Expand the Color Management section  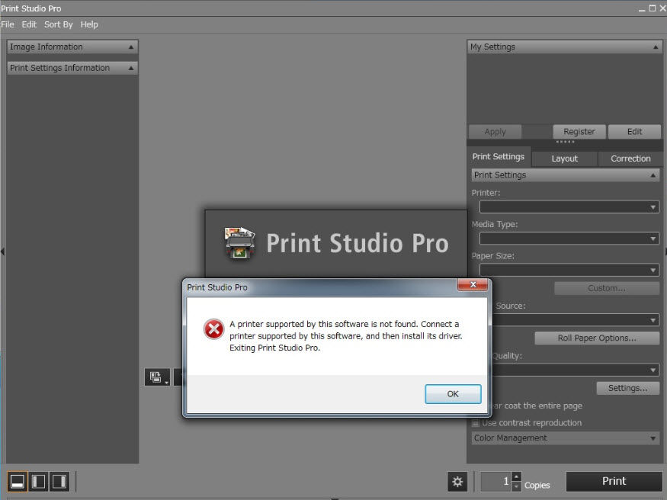coord(565,438)
